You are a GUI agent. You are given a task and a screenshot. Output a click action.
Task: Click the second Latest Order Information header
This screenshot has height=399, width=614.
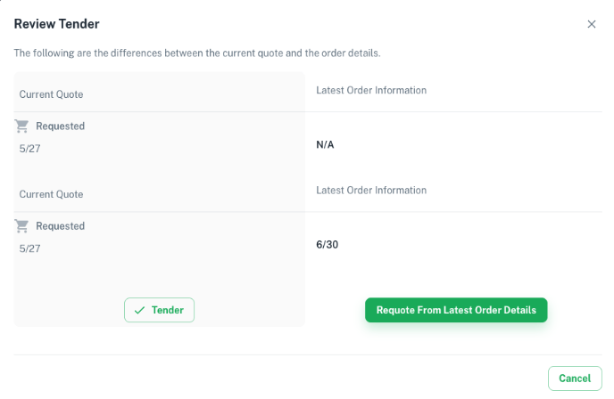(371, 191)
